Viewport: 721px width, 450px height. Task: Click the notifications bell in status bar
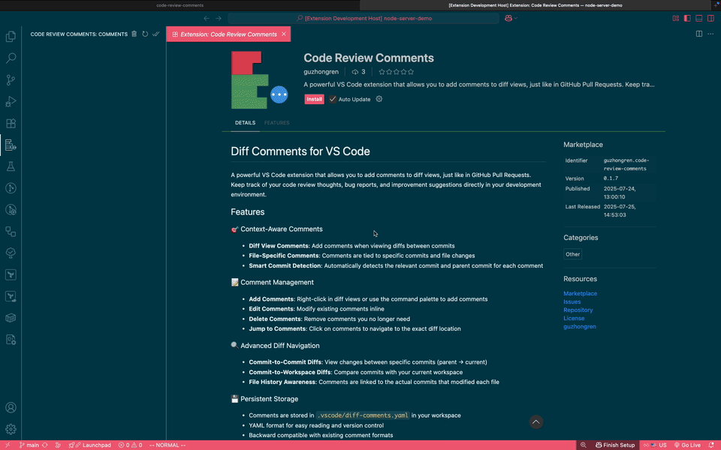[712, 445]
